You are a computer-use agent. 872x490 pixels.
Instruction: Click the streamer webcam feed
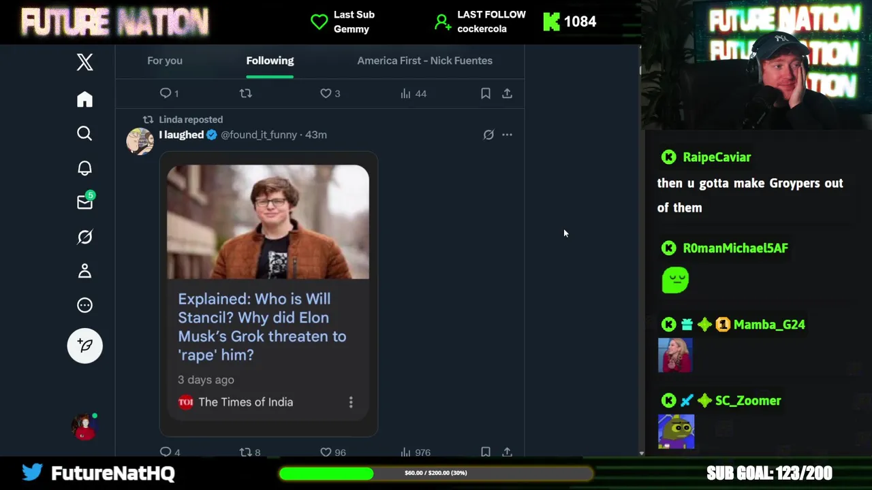(756, 65)
